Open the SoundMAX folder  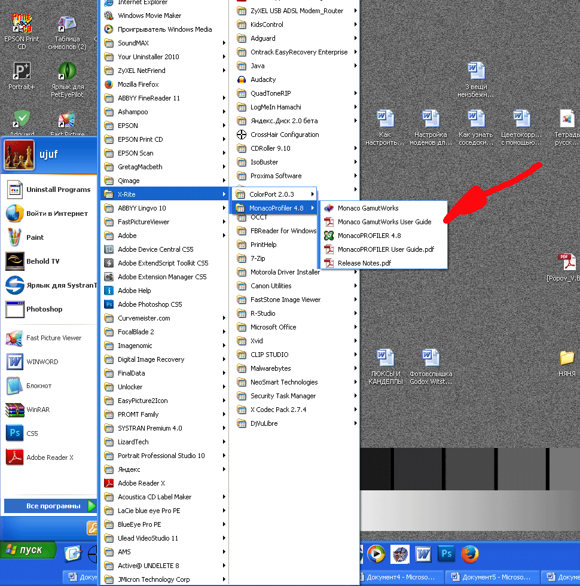pyautogui.click(x=164, y=43)
